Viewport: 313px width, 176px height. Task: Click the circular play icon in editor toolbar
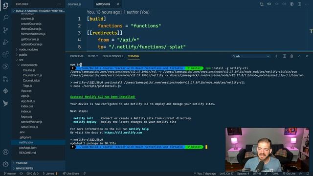pos(291,4)
